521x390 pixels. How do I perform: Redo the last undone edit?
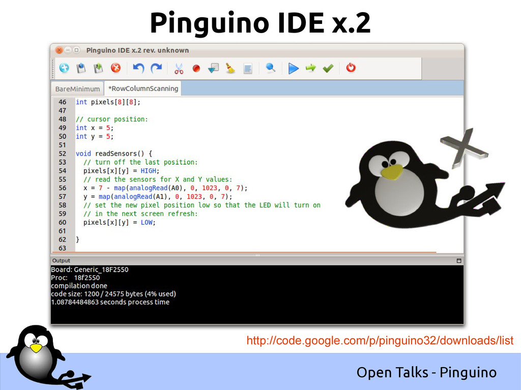pyautogui.click(x=156, y=68)
